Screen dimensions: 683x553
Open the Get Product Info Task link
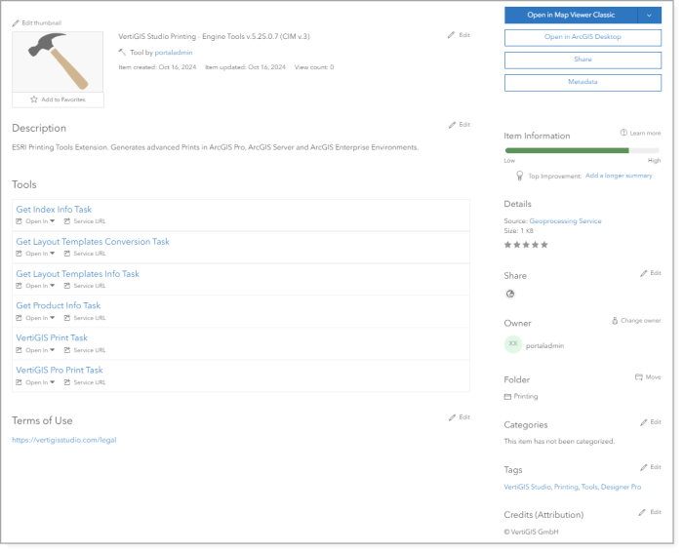click(x=59, y=305)
